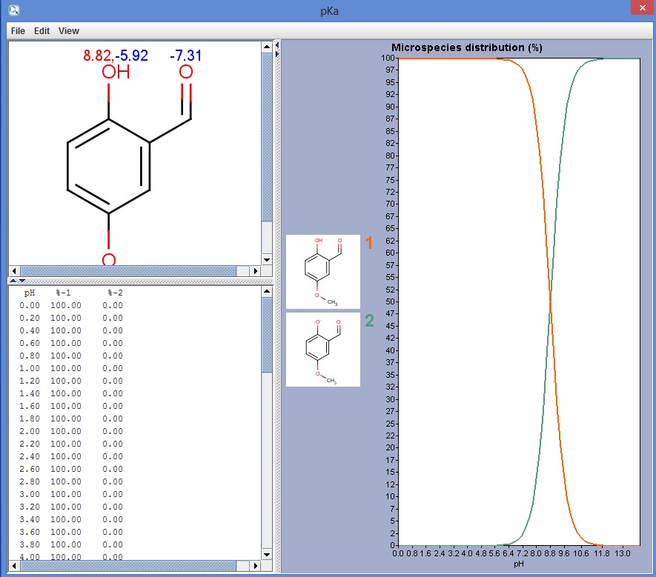Collapse left panel with splitter left arrow
This screenshot has width=656, height=577.
pos(277,45)
